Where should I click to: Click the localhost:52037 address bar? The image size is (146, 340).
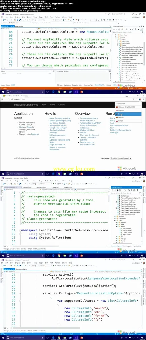pos(72,99)
